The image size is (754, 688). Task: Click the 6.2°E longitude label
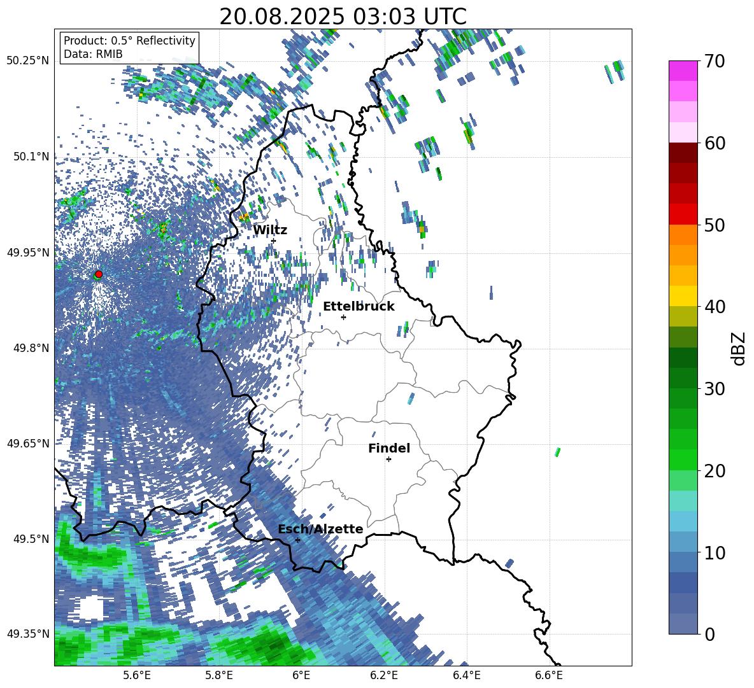[384, 675]
